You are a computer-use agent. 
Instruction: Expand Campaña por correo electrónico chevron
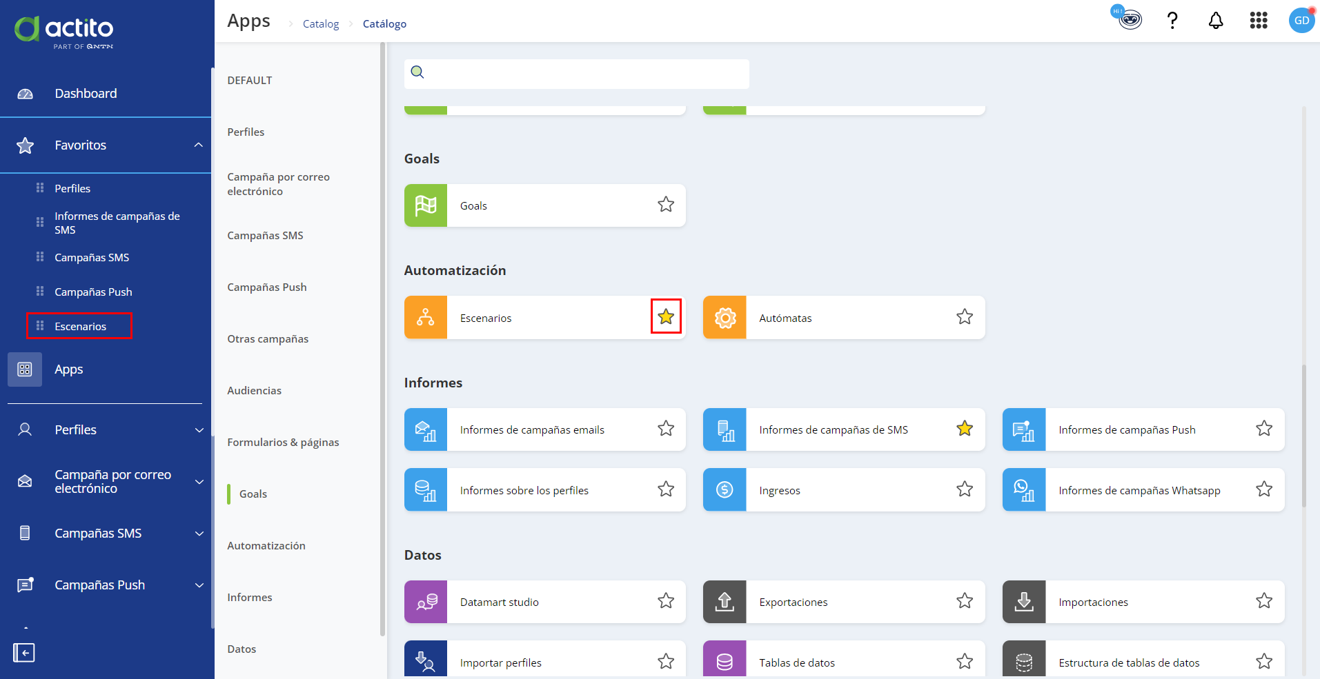(x=199, y=482)
